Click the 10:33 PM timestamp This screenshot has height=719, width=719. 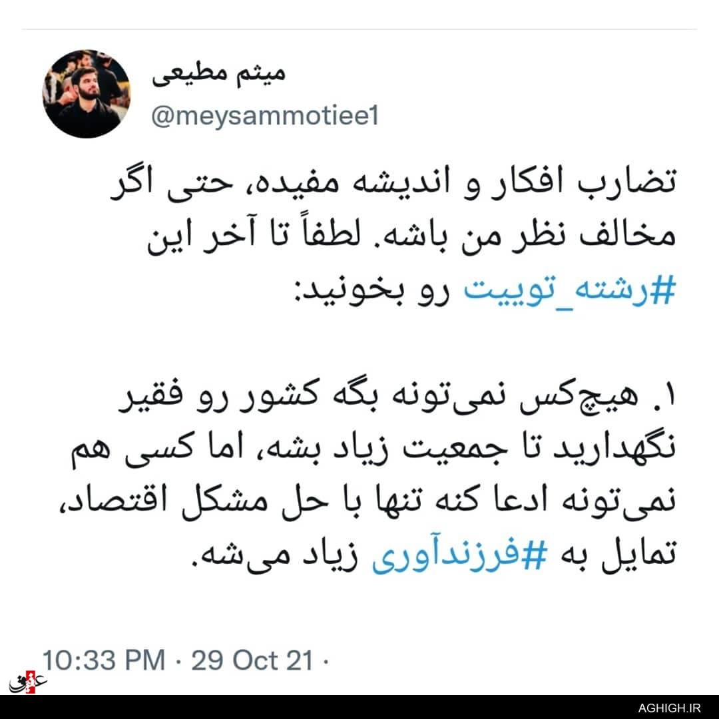(104, 660)
